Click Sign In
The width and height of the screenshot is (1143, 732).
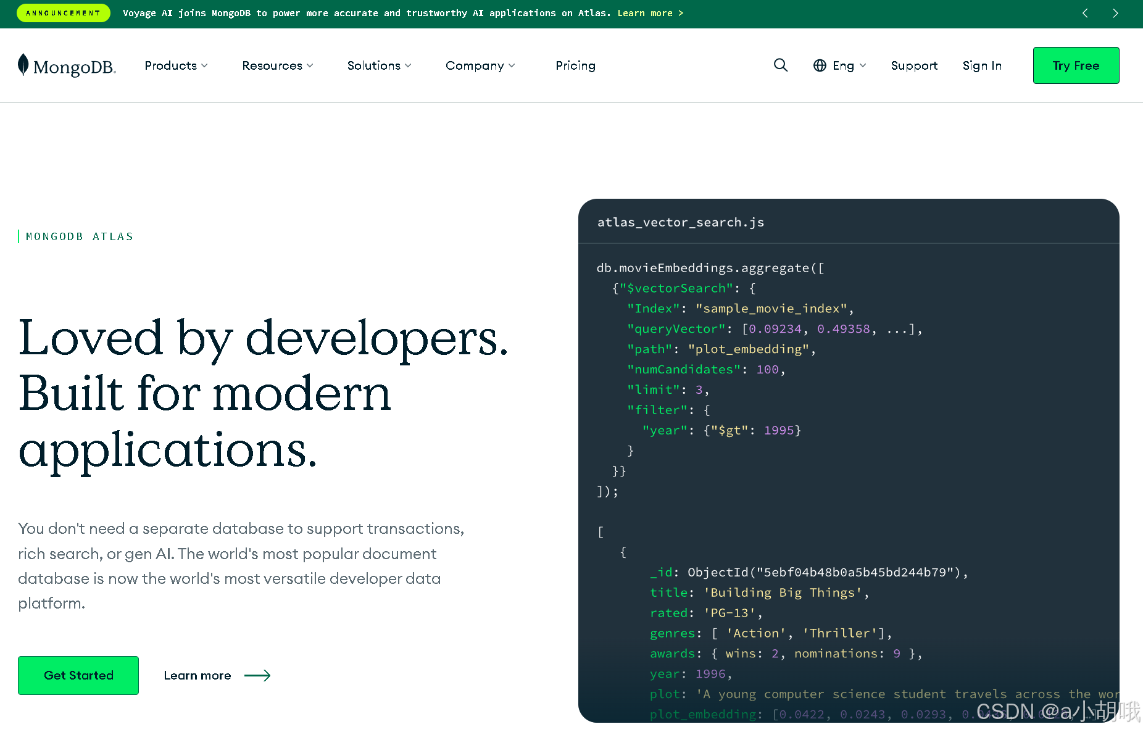[x=982, y=65]
